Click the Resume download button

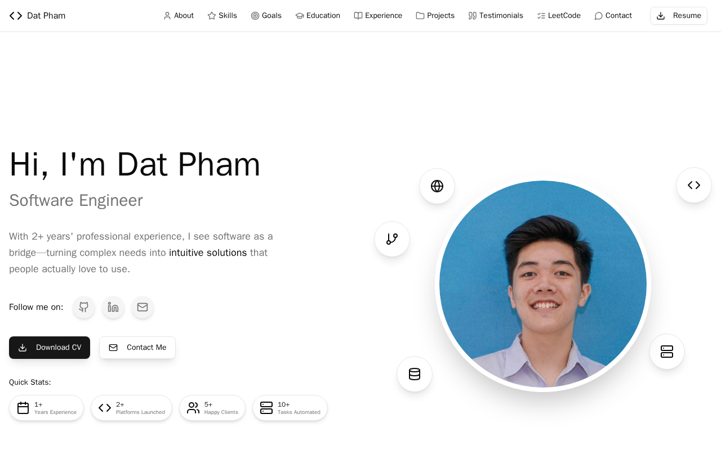[x=679, y=16]
